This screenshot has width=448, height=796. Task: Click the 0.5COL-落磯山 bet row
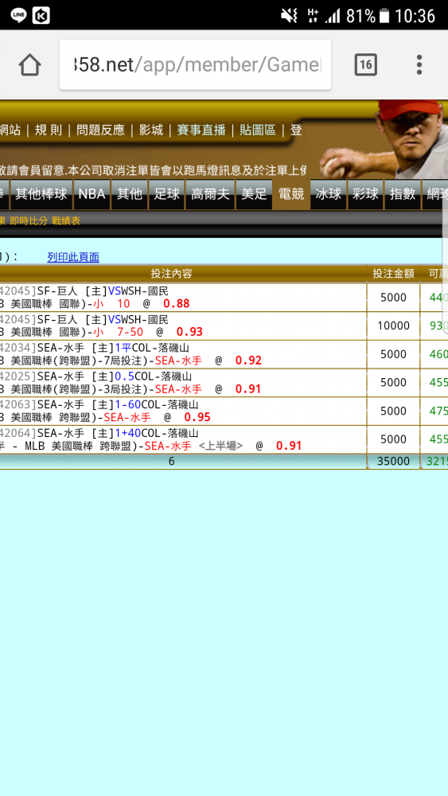click(183, 383)
